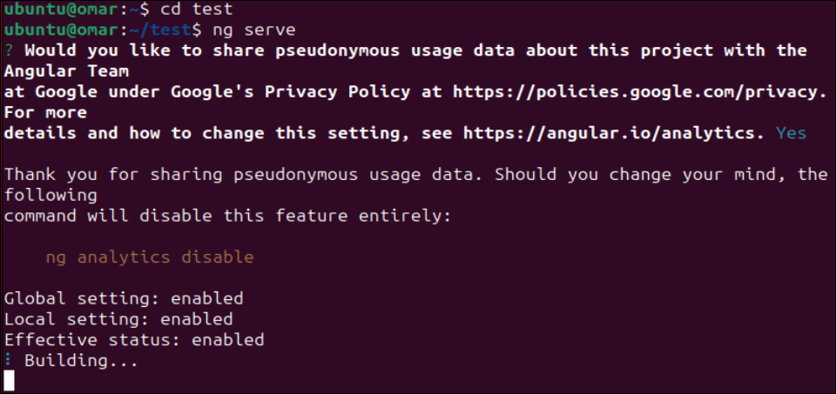Click the 'Effective status: enabled' line
This screenshot has height=394, width=836.
click(134, 340)
